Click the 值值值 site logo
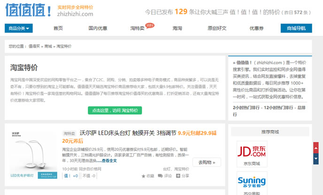323x195 pixels. click(x=29, y=10)
